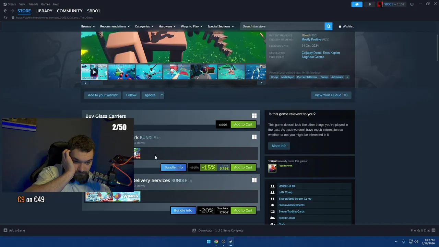Click the taskbar volume icon

click(x=416, y=242)
